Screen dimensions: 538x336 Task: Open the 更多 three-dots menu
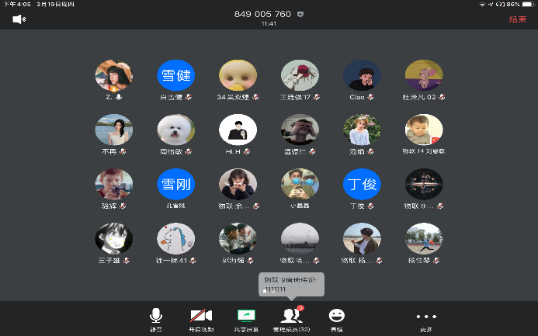[x=426, y=317]
